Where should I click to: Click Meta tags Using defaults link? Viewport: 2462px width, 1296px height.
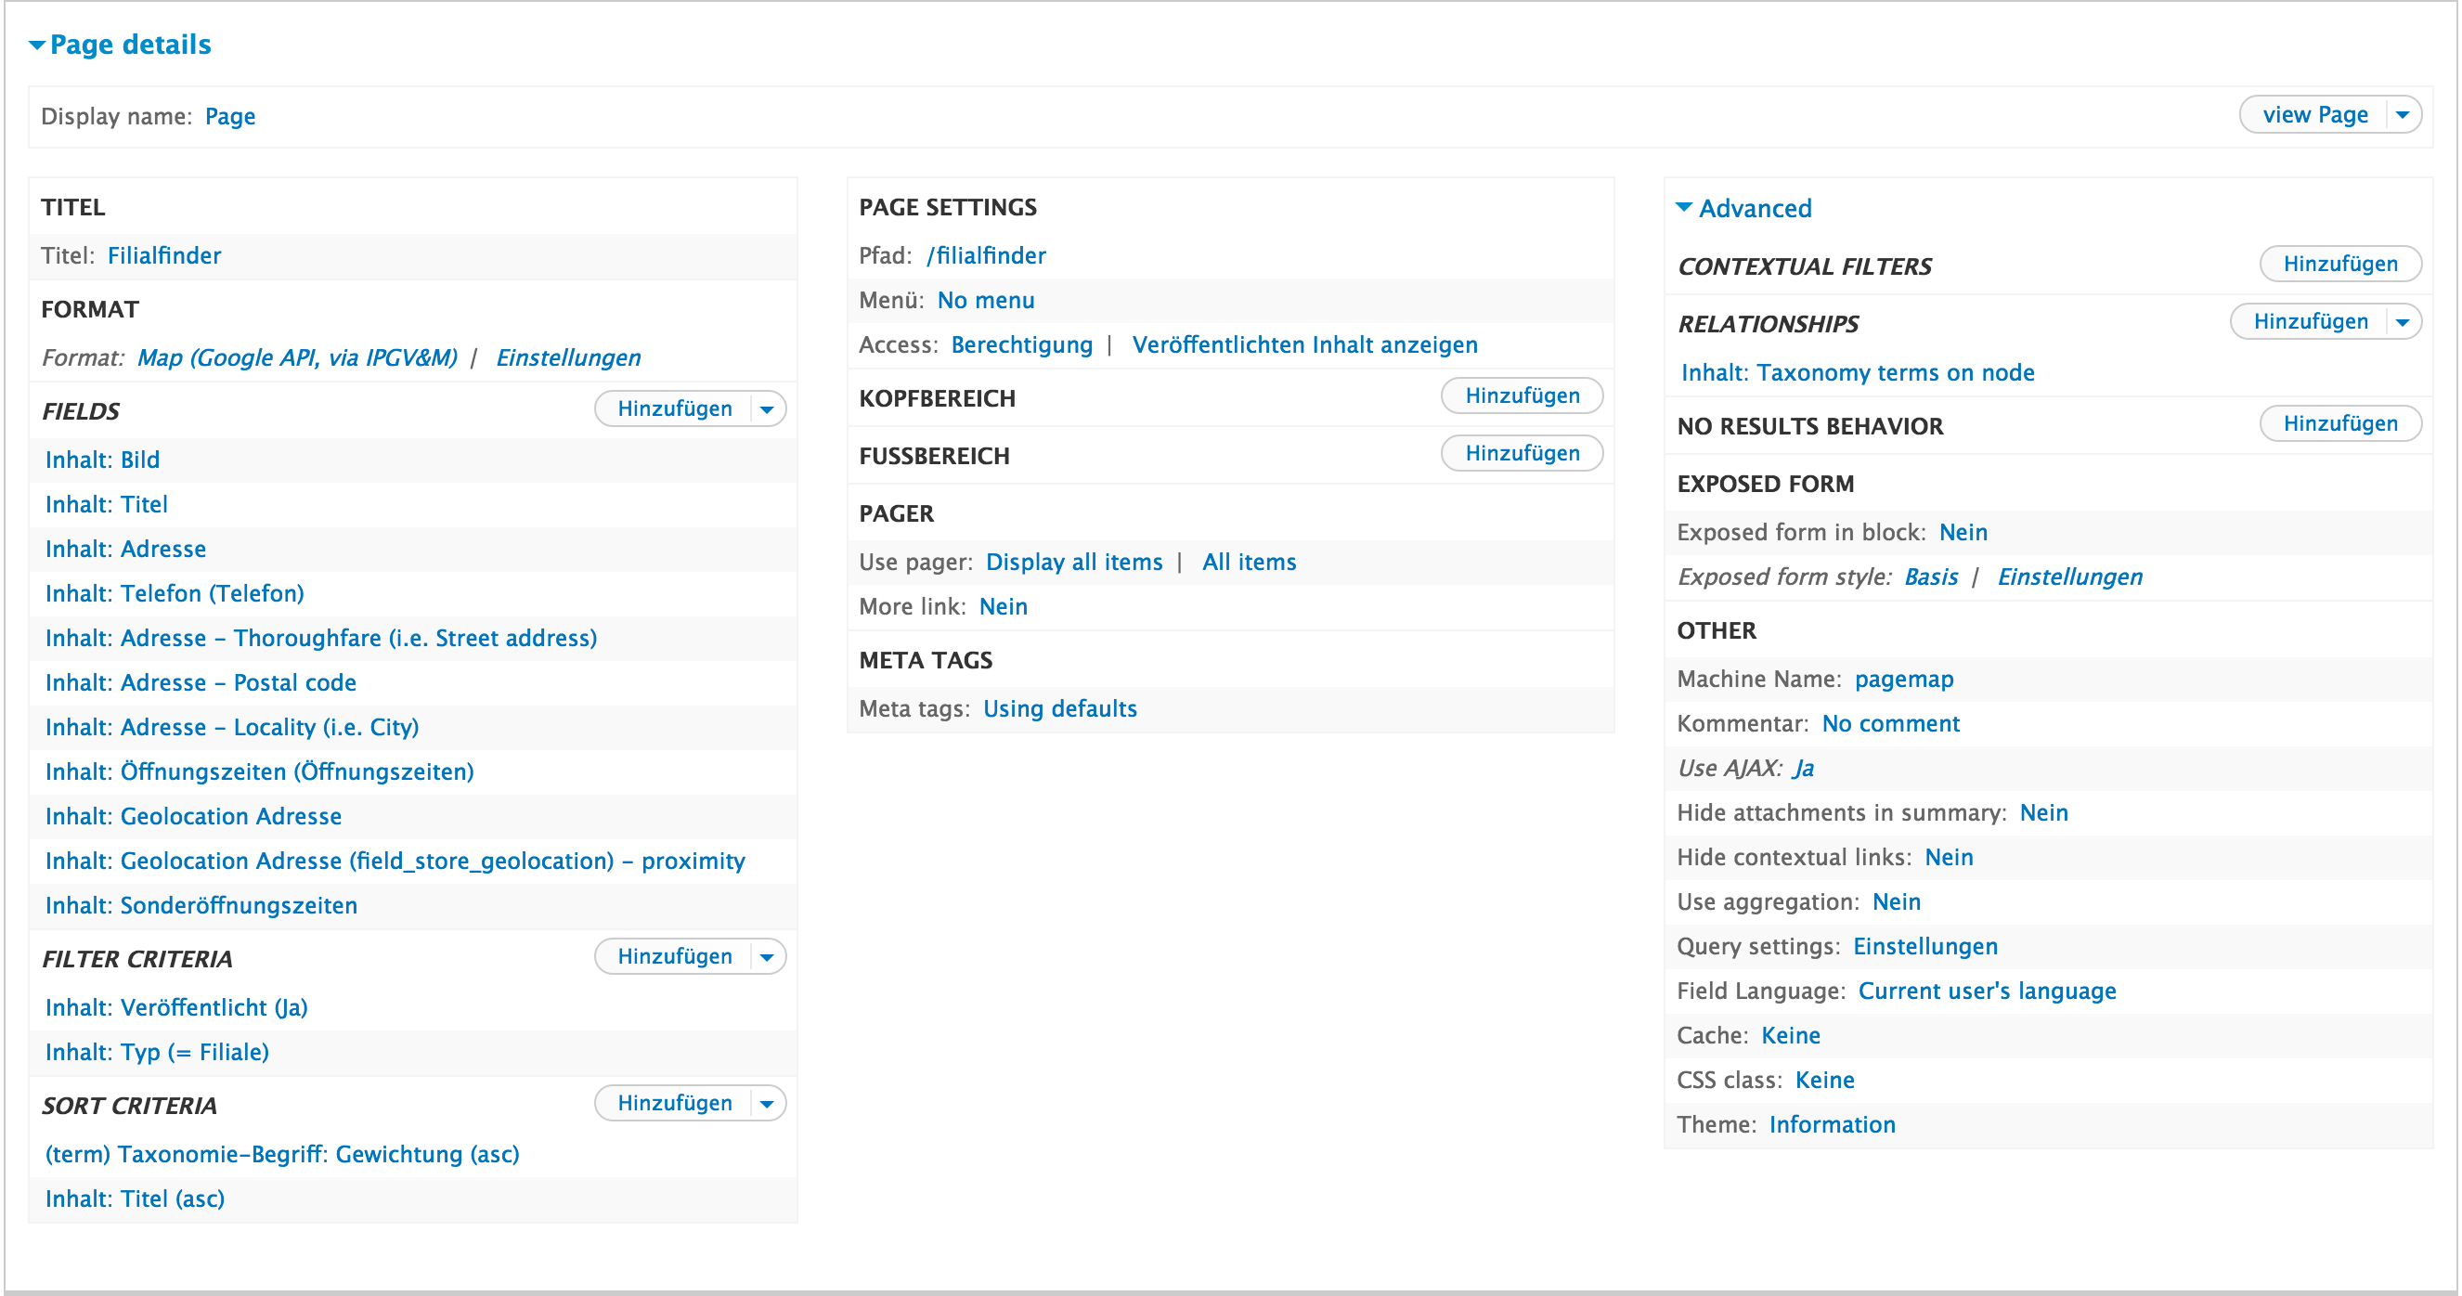click(x=1060, y=709)
